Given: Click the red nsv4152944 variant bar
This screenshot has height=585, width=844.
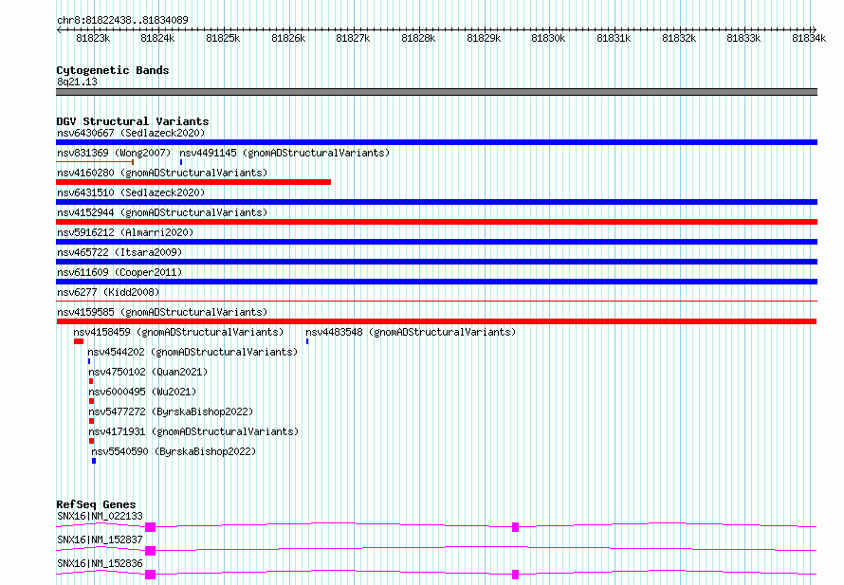Looking at the screenshot, I should pyautogui.click(x=436, y=222).
